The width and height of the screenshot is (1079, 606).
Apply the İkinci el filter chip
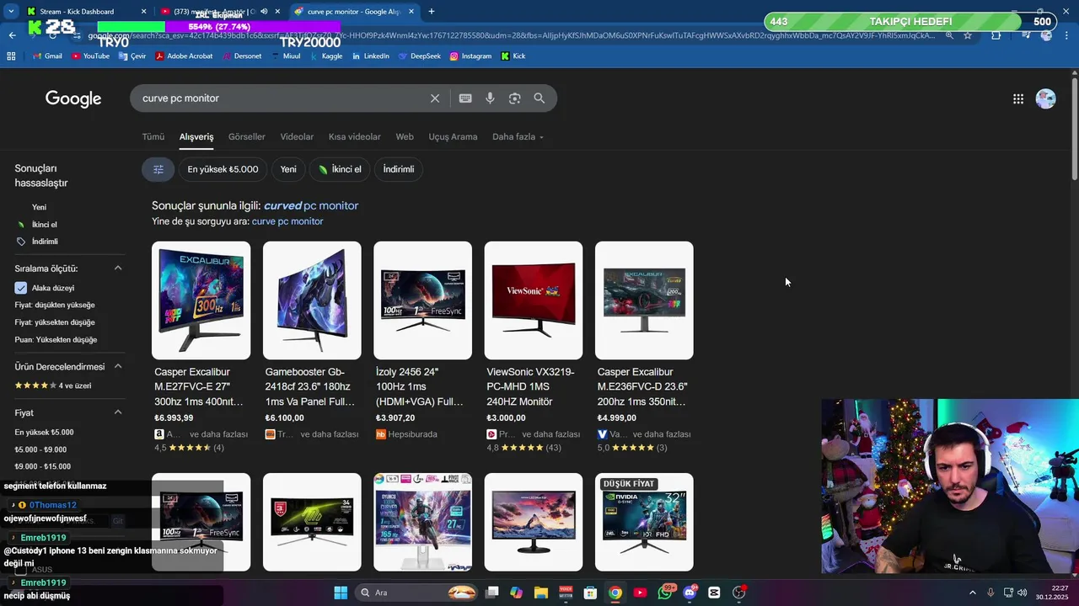[x=340, y=169]
